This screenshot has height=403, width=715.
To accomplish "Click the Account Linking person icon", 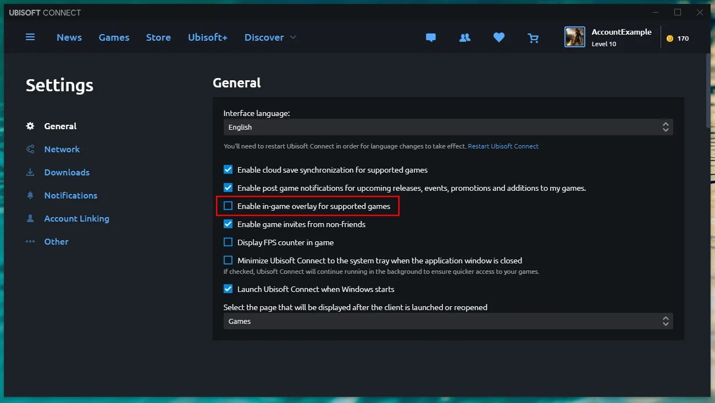I will 30,218.
